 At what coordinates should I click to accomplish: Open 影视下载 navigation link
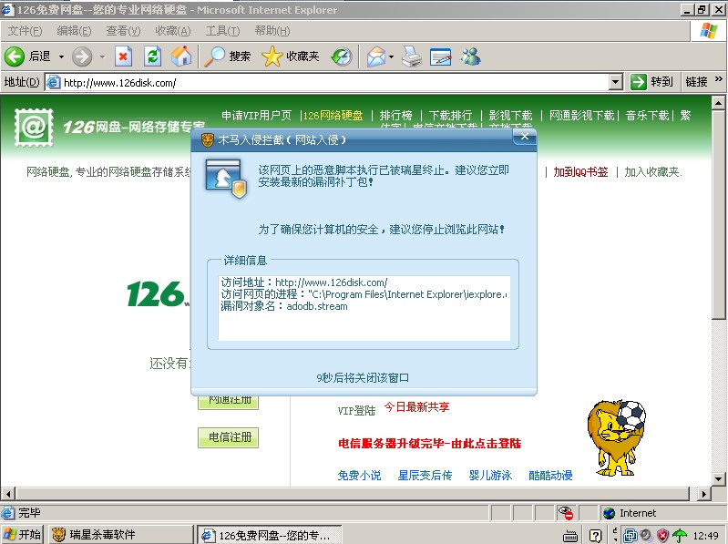coord(510,115)
